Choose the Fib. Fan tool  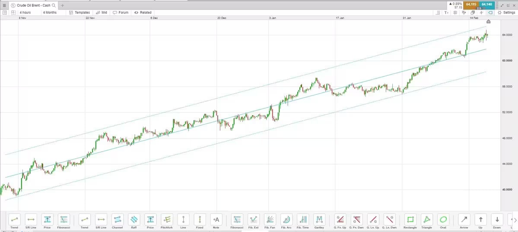[270, 220]
